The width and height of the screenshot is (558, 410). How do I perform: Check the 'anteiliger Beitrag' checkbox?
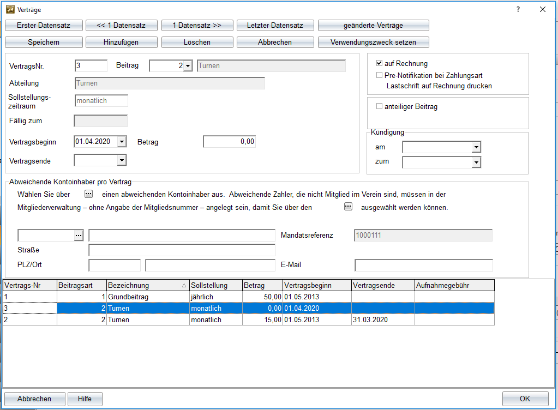[x=380, y=107]
